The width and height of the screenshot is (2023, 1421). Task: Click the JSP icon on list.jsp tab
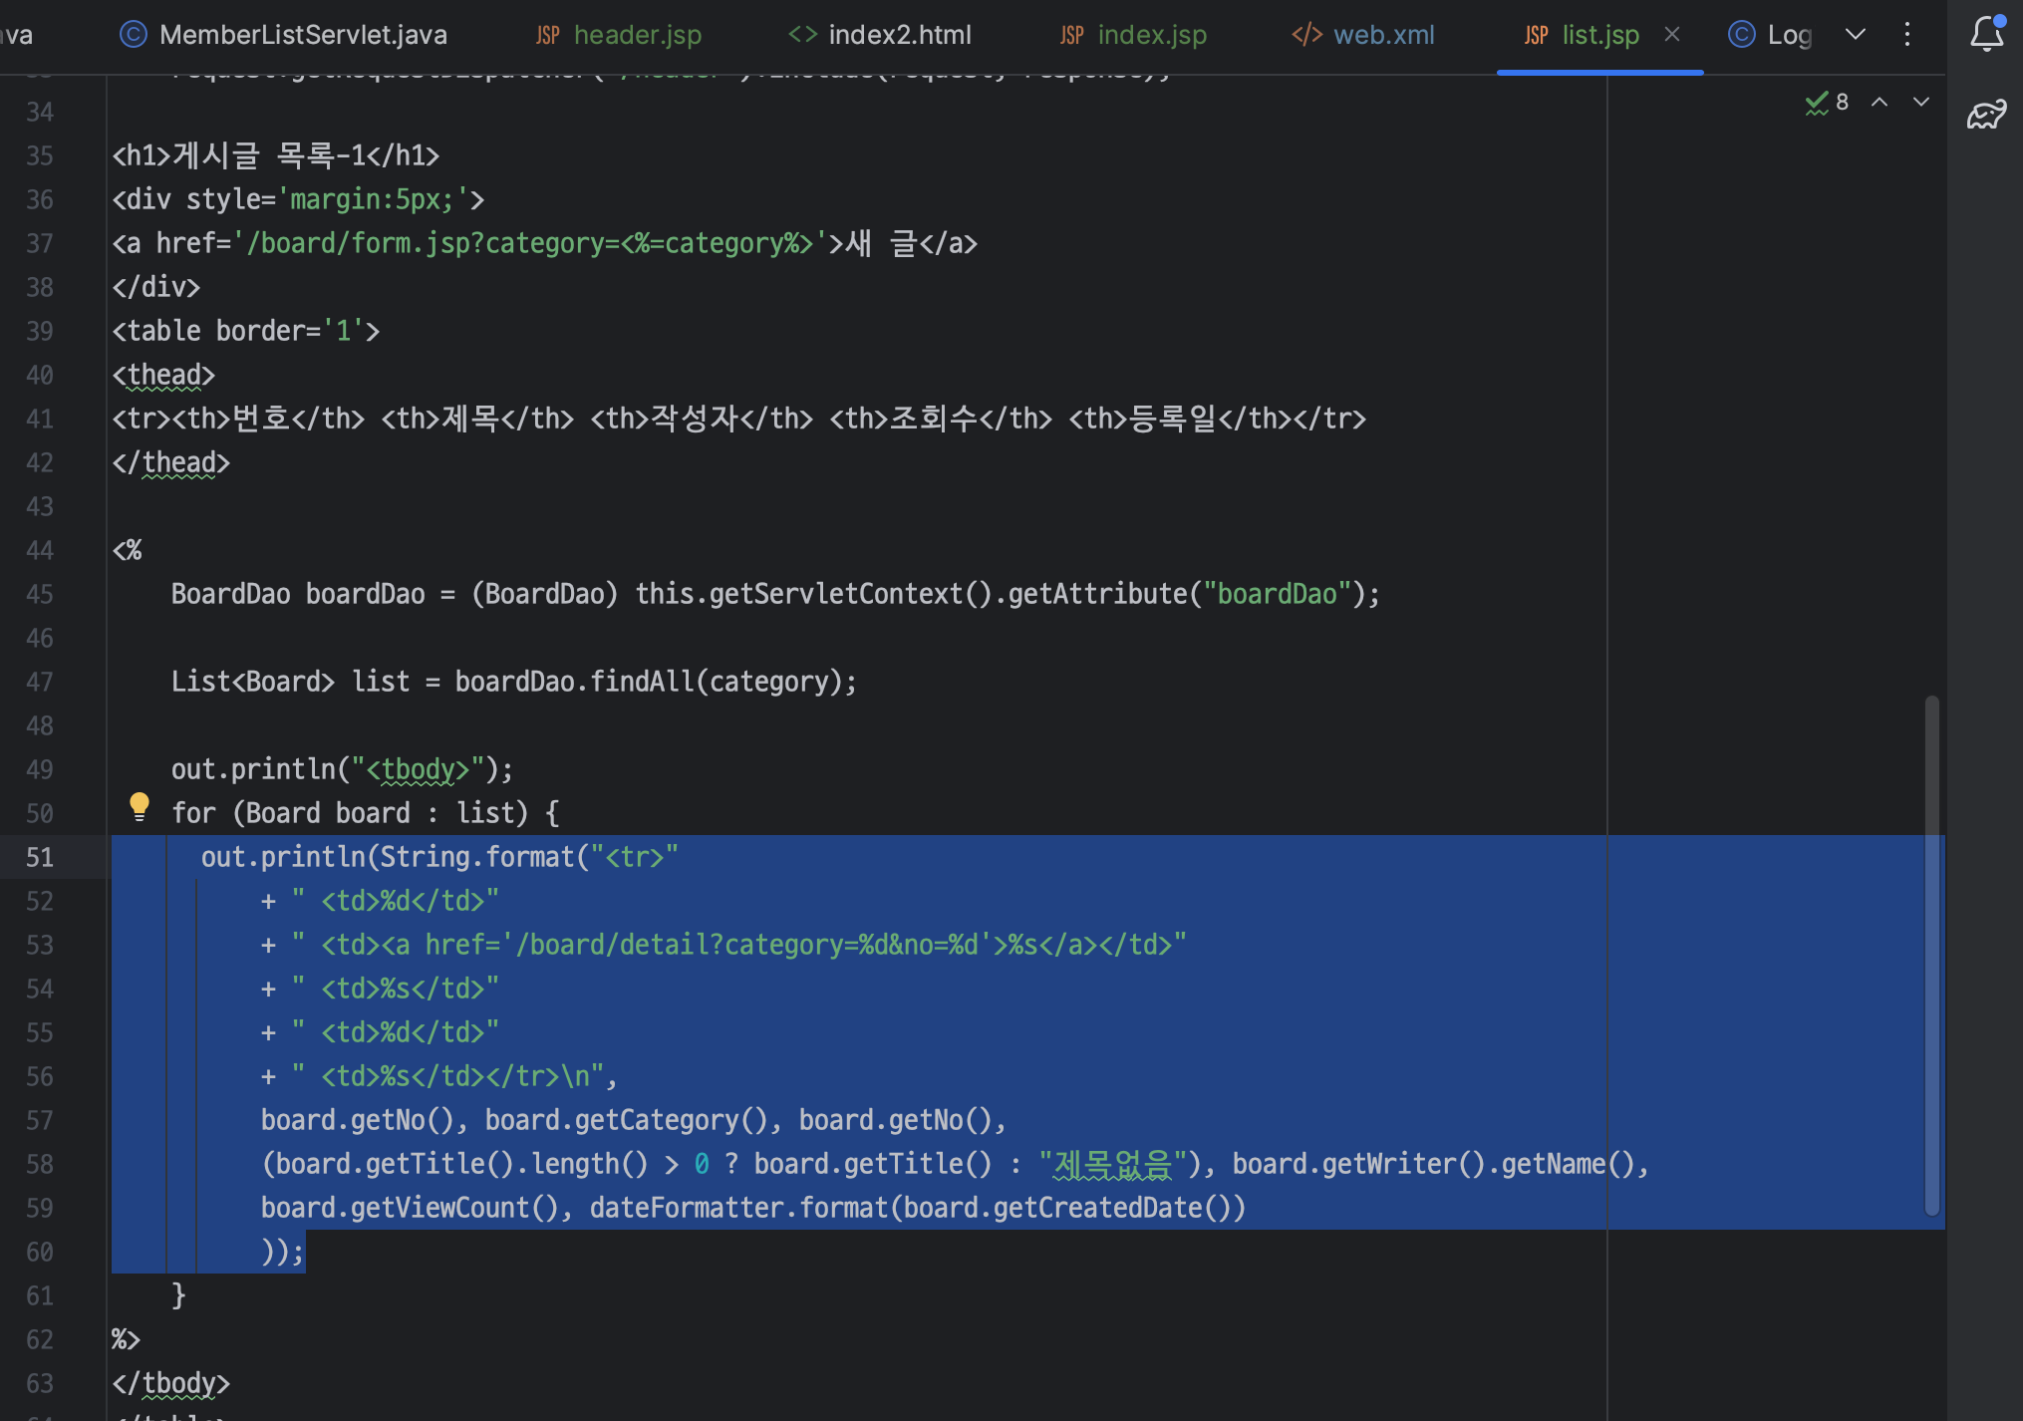[1536, 35]
